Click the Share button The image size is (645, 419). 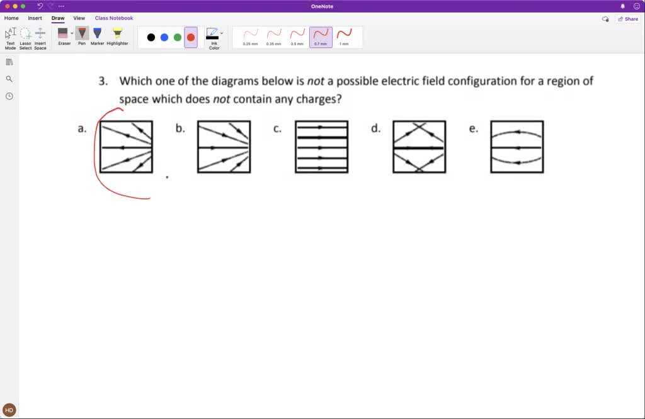point(627,19)
